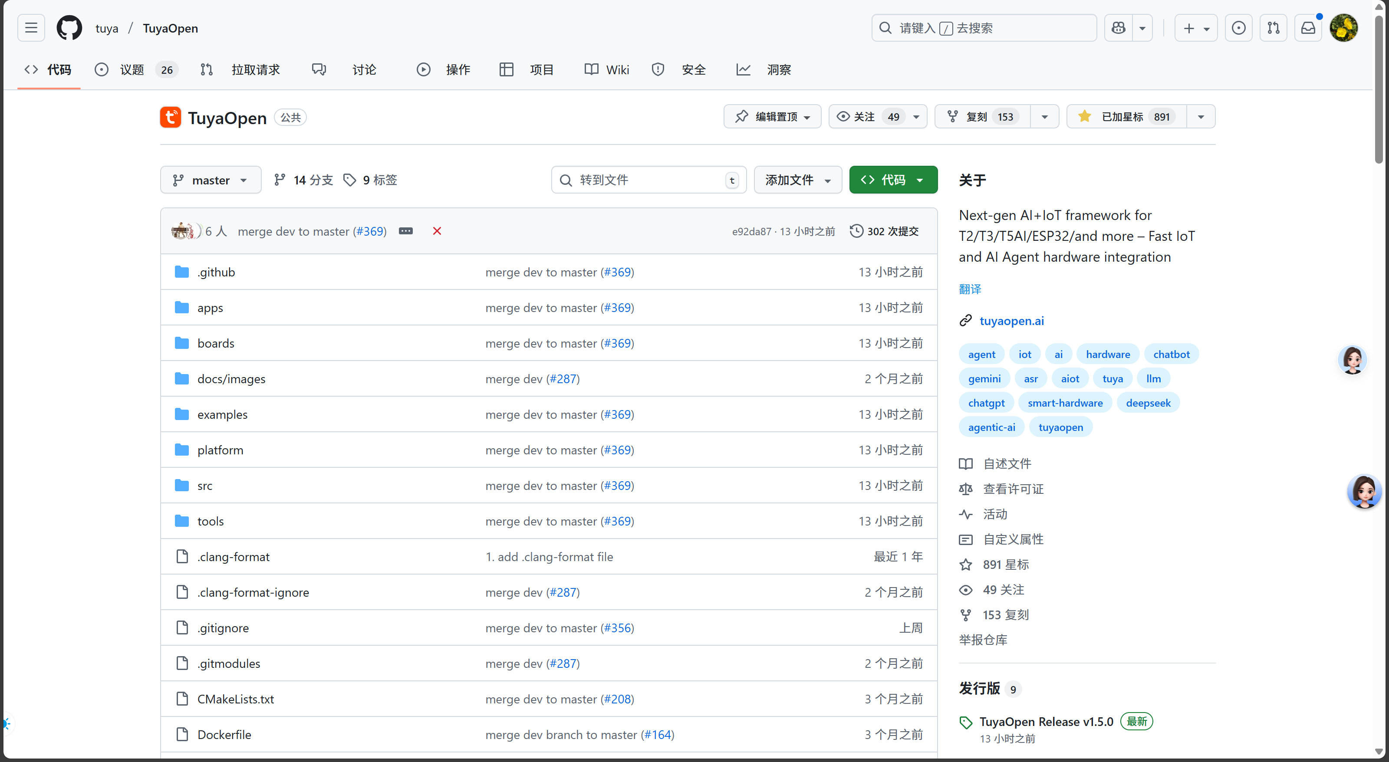Visit the tuyaopen.ai website link
Screen dimensions: 1389x762
coord(1011,321)
